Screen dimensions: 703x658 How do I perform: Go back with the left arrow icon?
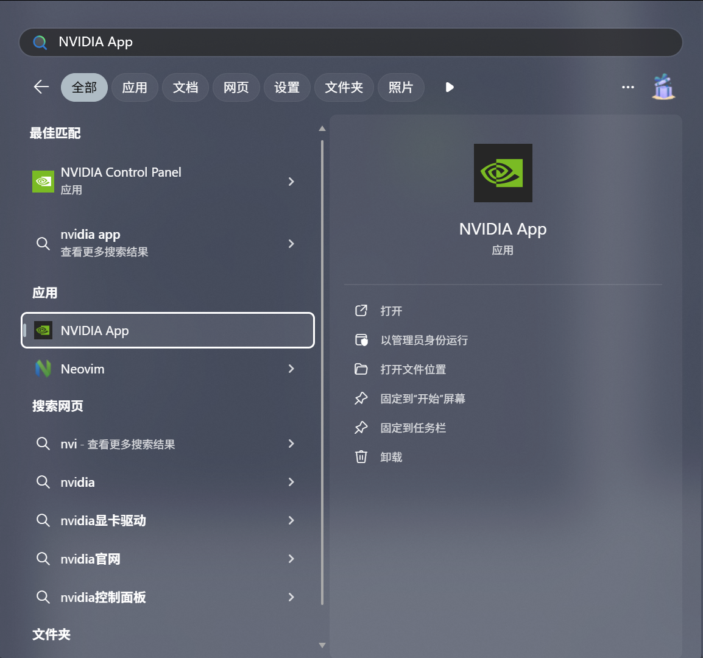[41, 87]
